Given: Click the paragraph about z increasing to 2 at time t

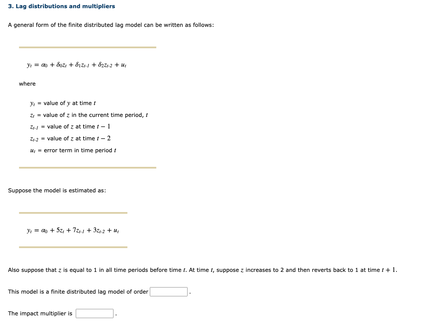Looking at the screenshot, I should click(202, 270).
